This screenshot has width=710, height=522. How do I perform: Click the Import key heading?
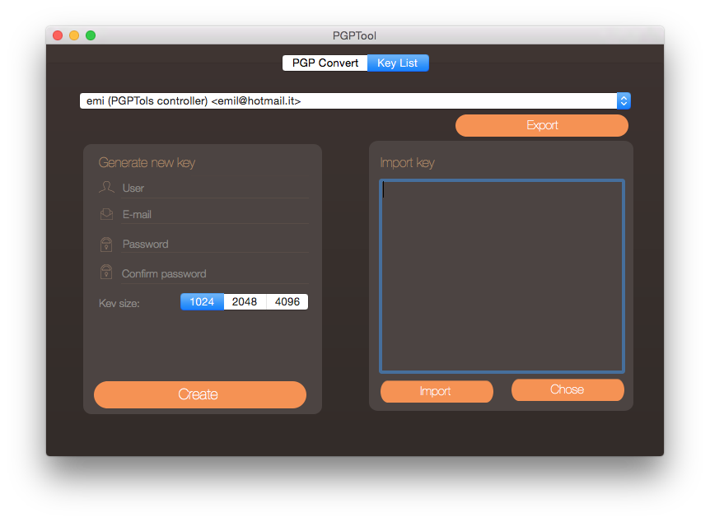pyautogui.click(x=407, y=162)
